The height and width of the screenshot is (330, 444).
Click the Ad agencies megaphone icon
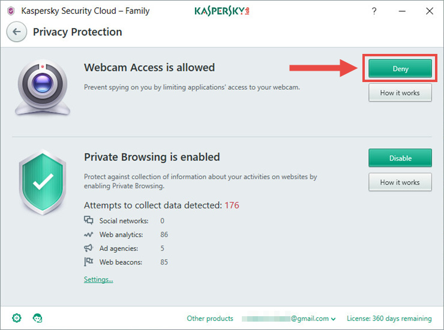(89, 248)
